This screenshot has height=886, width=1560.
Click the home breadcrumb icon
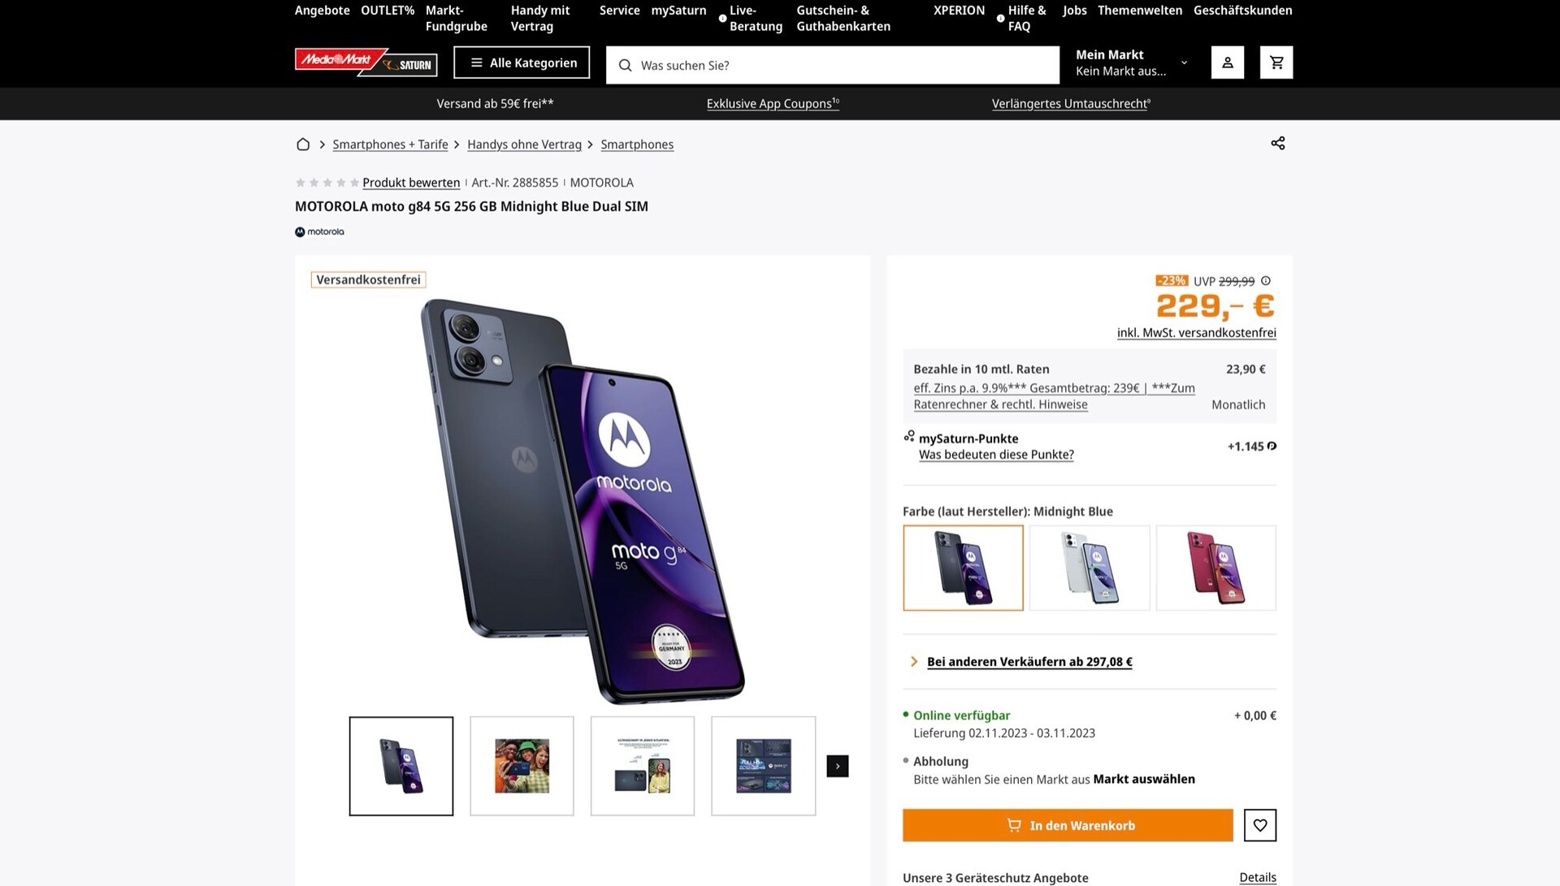tap(303, 145)
